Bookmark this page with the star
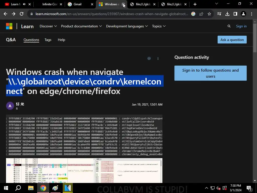Screen dimensions: 257x193 point(209,14)
